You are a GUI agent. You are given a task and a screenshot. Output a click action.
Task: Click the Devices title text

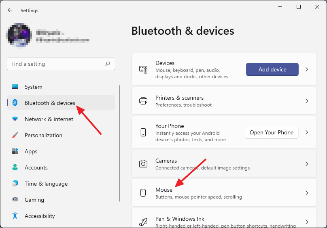tap(165, 63)
